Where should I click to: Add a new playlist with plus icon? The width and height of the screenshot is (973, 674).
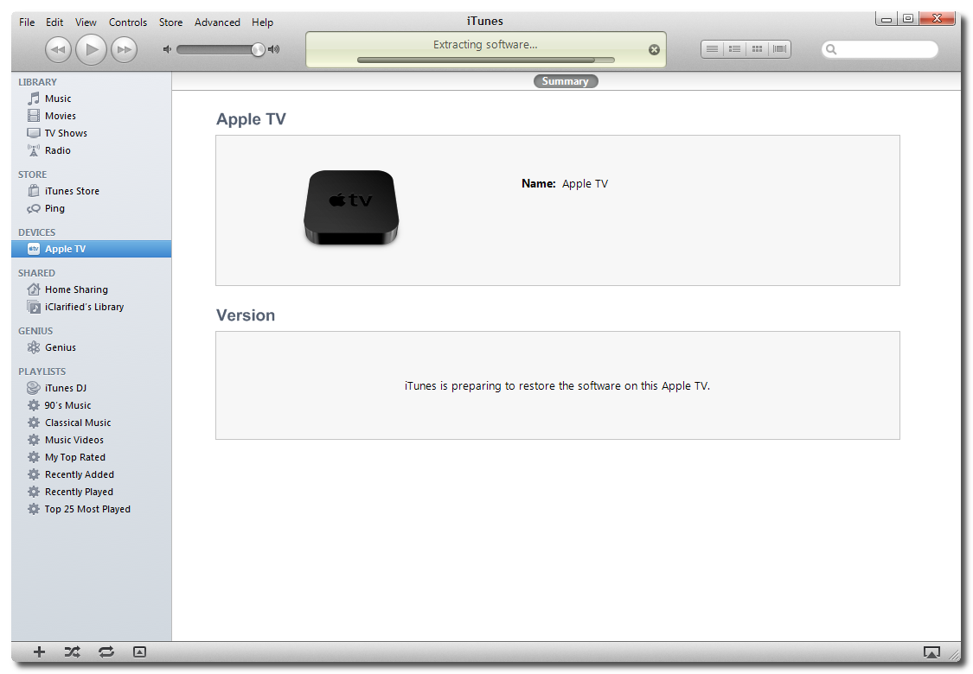tap(39, 652)
